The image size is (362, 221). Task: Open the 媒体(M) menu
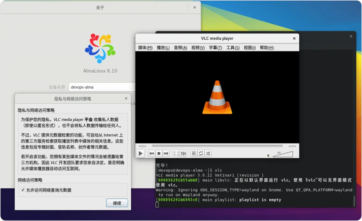[x=145, y=48]
